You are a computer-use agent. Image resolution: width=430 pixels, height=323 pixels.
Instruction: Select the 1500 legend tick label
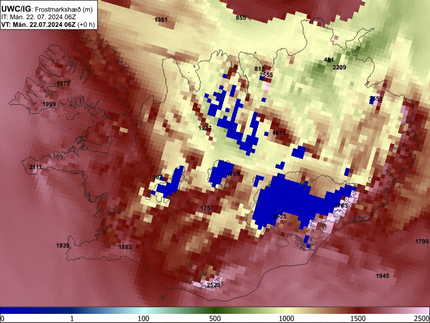[x=358, y=318]
